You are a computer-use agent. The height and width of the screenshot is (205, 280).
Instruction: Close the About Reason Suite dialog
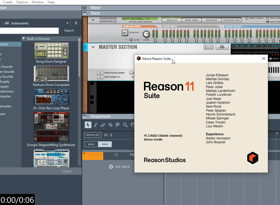(263, 58)
